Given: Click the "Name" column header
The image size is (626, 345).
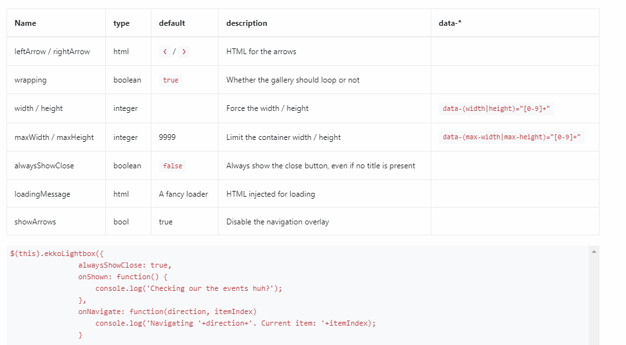Looking at the screenshot, I should (25, 23).
